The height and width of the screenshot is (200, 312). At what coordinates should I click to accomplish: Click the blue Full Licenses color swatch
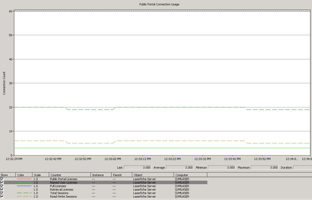pyautogui.click(x=24, y=186)
